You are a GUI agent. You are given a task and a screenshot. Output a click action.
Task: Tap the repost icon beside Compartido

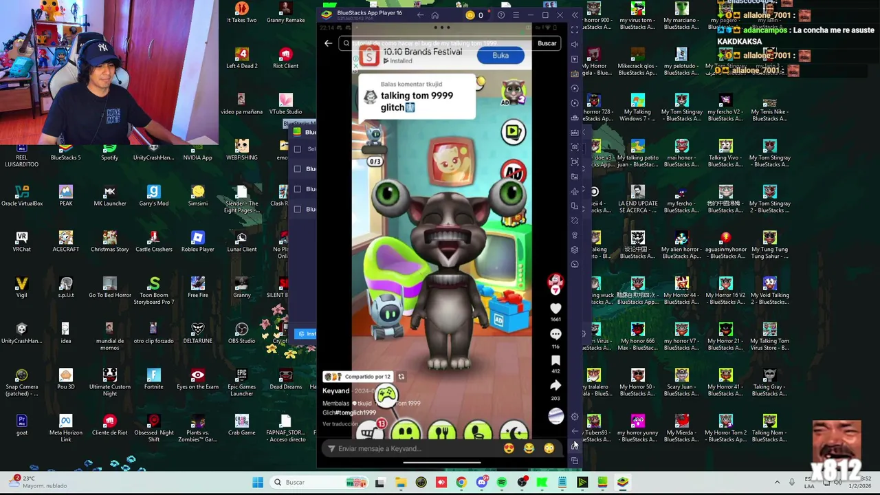401,377
